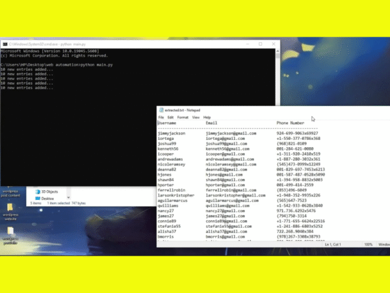Click username jimmyjackson in Notepad
This screenshot has width=390, height=293.
tap(172, 133)
